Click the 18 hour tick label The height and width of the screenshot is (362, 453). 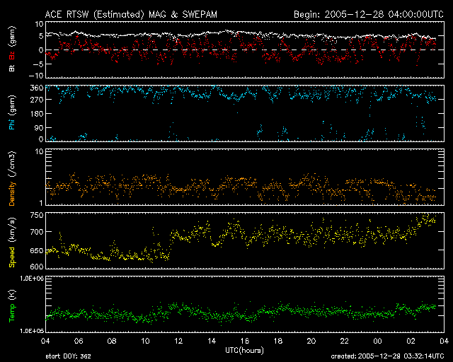click(277, 341)
